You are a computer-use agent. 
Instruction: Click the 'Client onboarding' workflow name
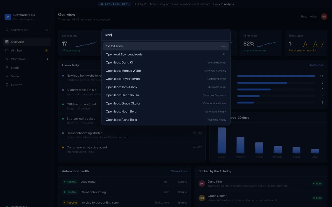(93, 192)
